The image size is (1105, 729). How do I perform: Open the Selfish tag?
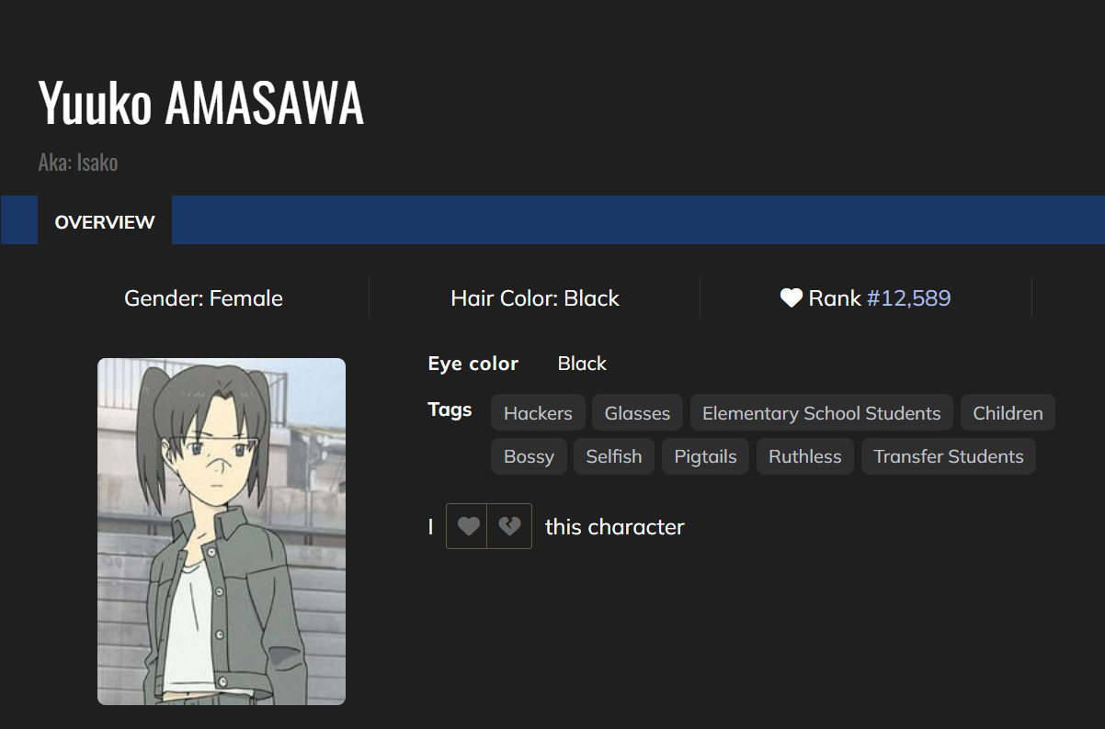click(x=613, y=456)
